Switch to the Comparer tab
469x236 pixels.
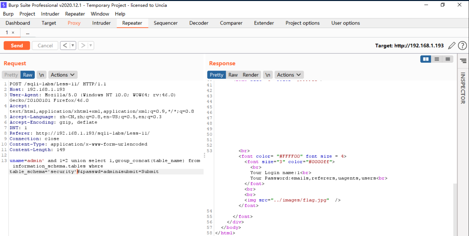231,23
